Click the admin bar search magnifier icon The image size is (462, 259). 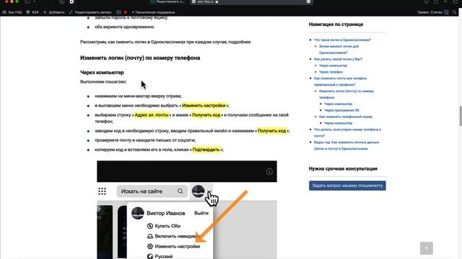pyautogui.click(x=454, y=12)
